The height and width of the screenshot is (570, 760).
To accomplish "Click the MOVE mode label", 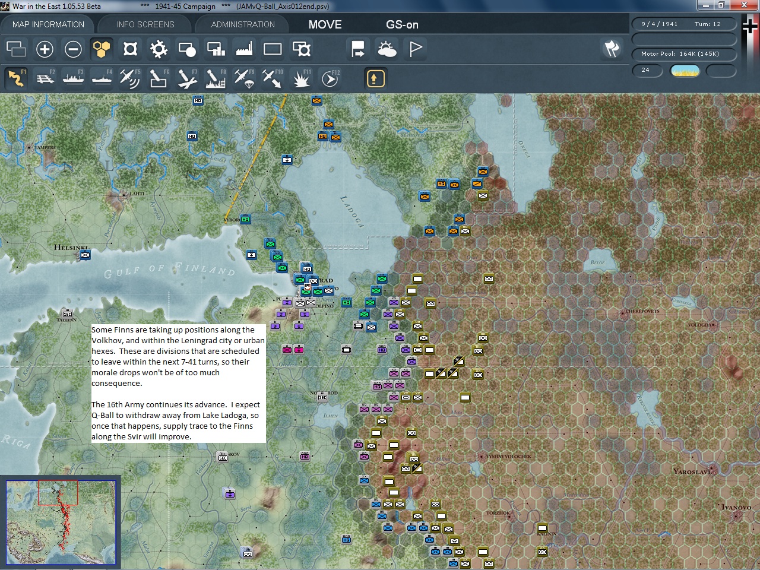I will pos(325,24).
